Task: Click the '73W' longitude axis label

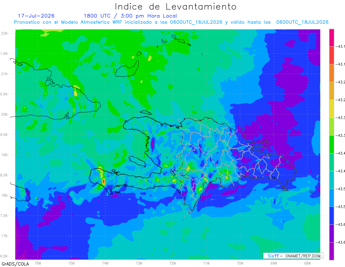Action: 139,263
